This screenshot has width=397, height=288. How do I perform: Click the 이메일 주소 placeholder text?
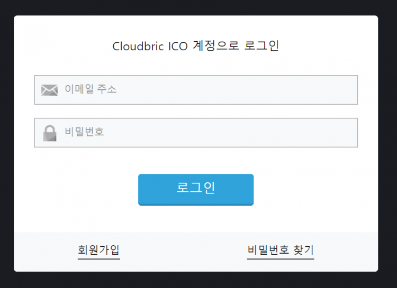[x=91, y=89]
